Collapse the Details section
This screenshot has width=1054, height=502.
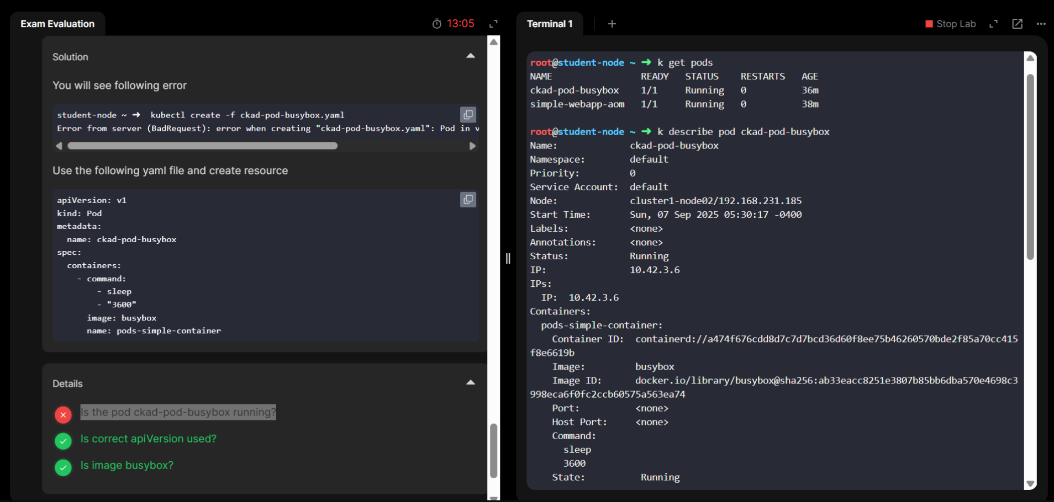click(470, 382)
